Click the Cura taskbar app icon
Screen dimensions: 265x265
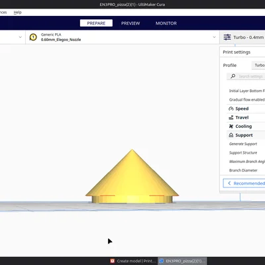(162, 261)
